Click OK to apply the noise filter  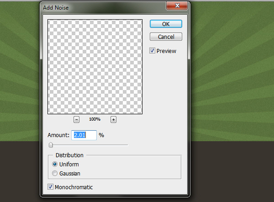click(166, 24)
